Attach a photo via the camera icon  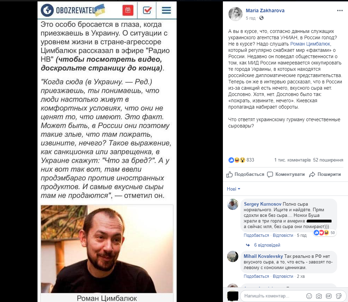(x=319, y=296)
